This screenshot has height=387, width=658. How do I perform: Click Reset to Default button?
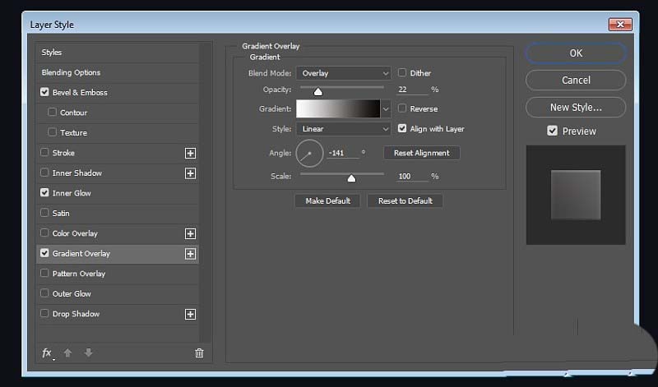point(405,200)
